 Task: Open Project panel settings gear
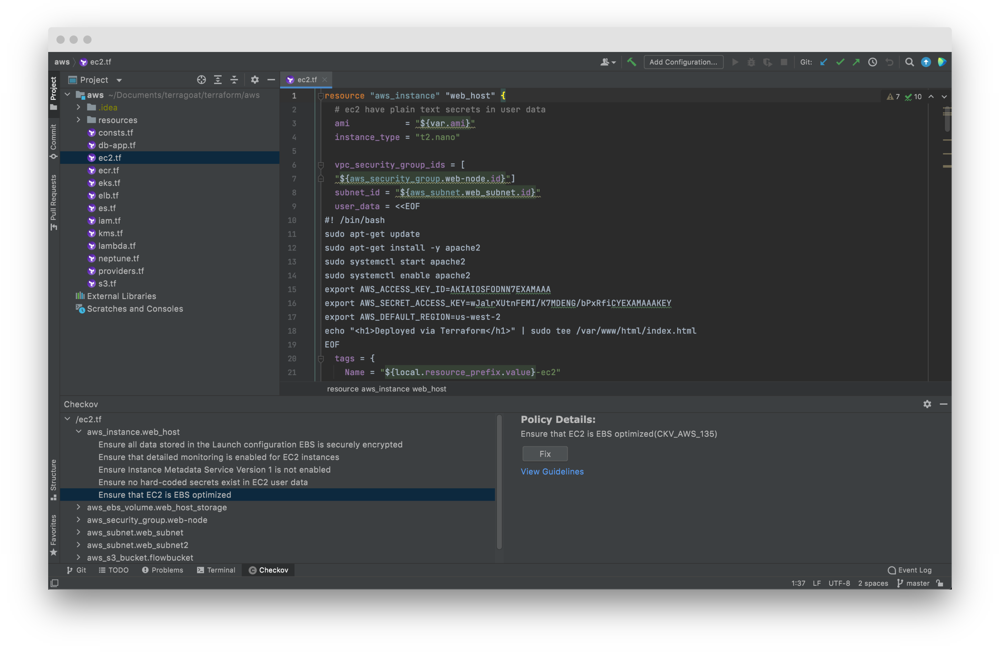click(x=255, y=80)
